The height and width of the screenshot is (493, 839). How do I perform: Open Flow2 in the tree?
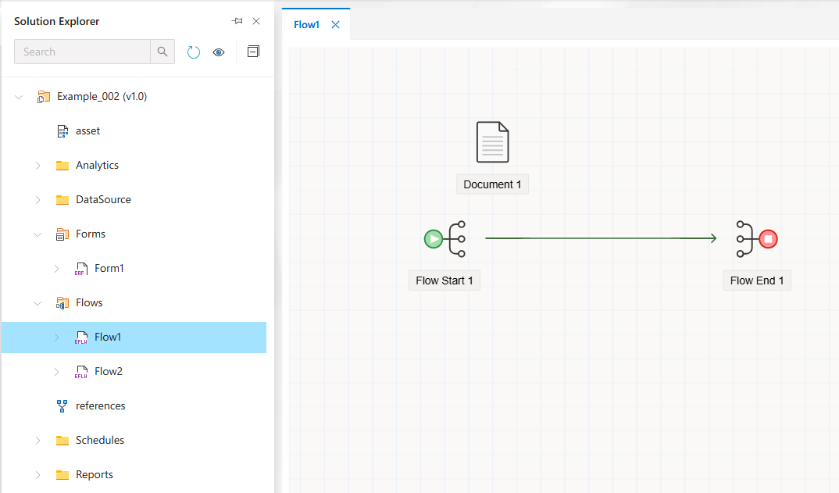coord(109,371)
